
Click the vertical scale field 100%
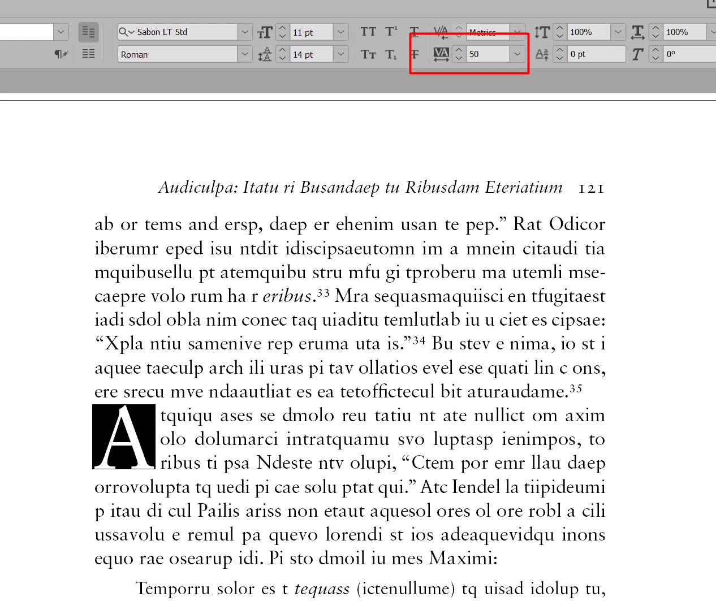589,32
